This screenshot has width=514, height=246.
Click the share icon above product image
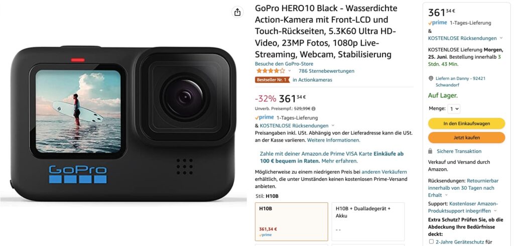pyautogui.click(x=237, y=12)
